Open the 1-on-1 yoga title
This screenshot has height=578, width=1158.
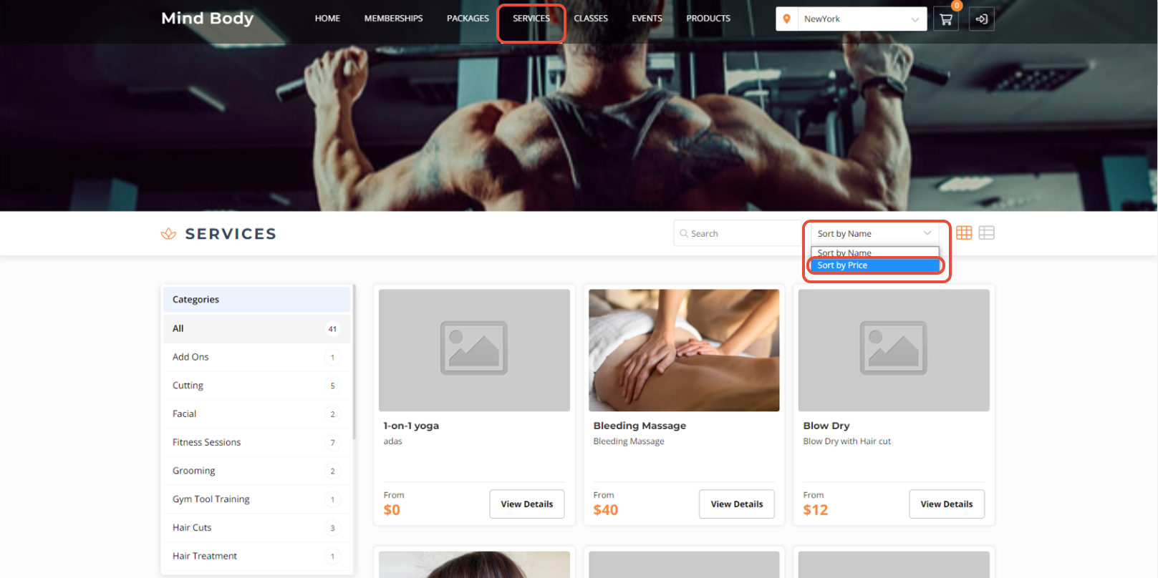(411, 426)
